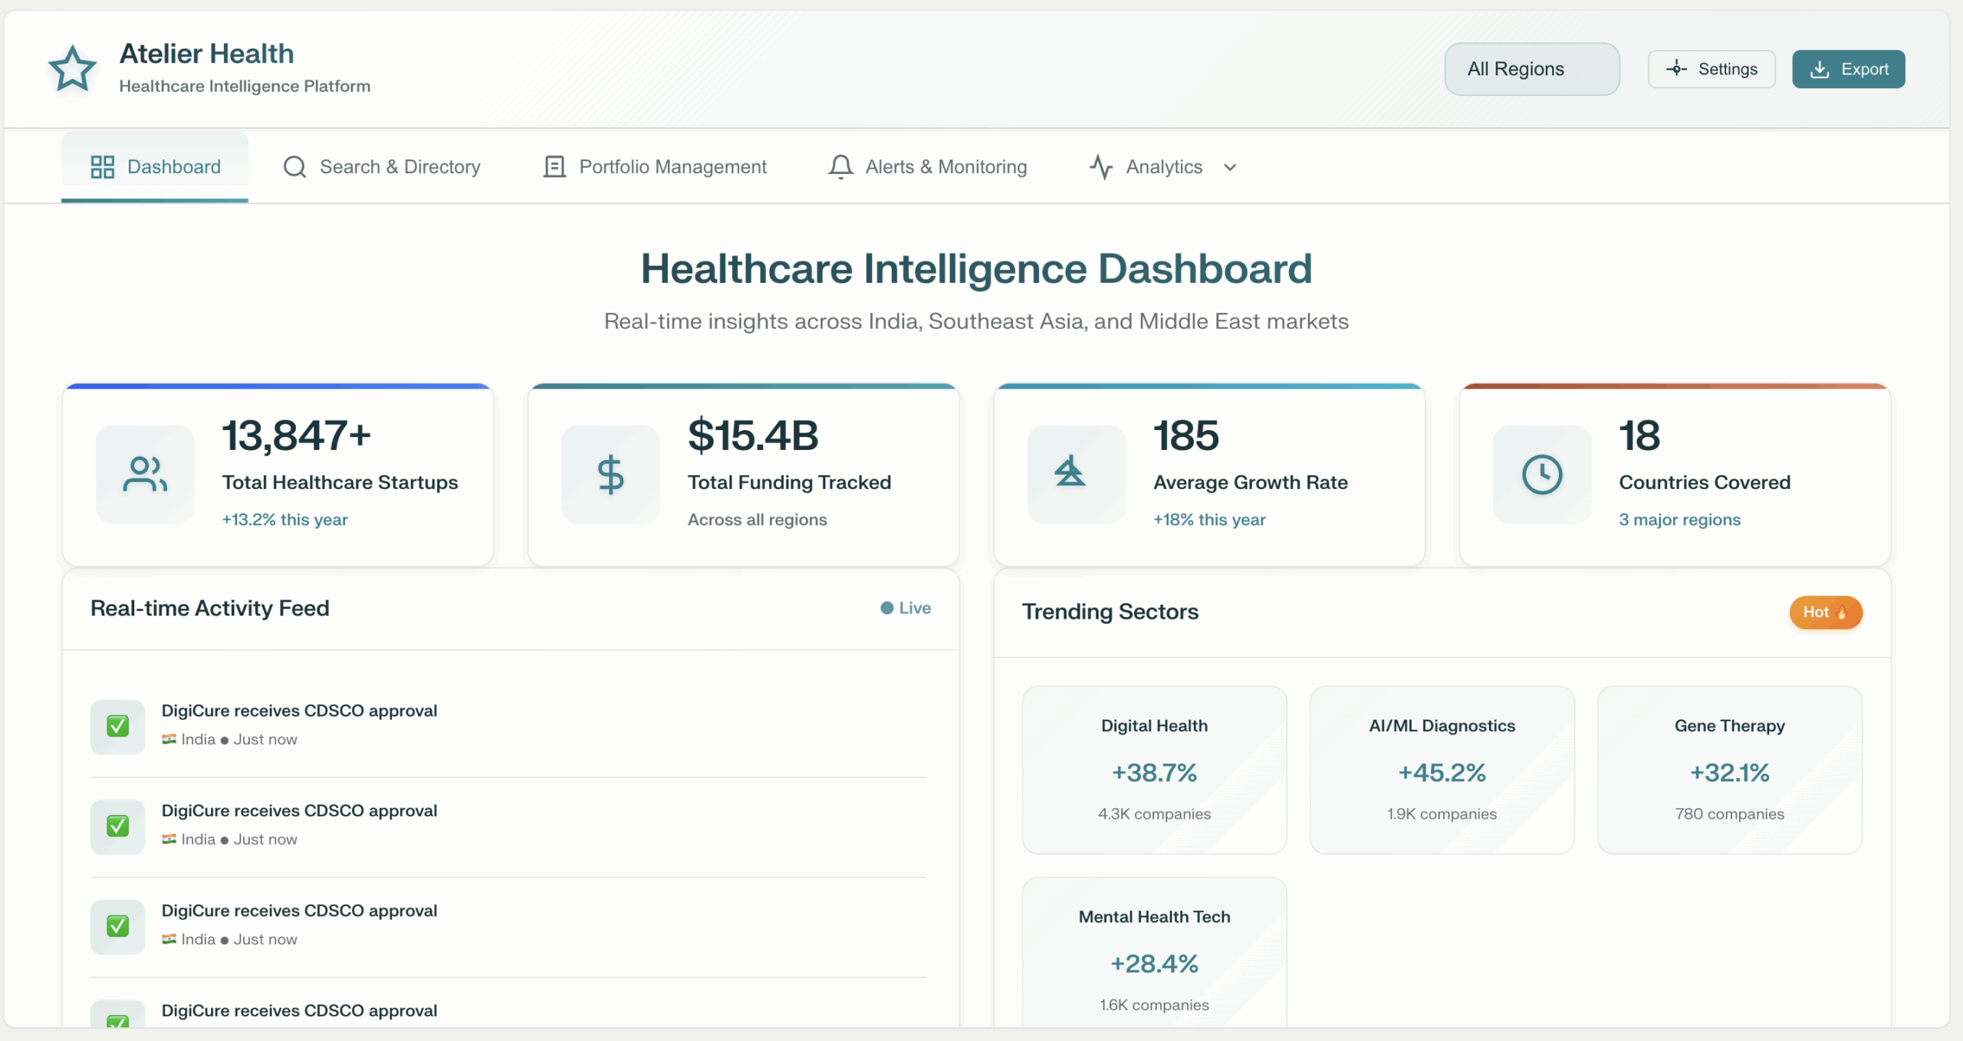The width and height of the screenshot is (1963, 1041).
Task: Click the bell icon beside Alerts & Monitoring
Action: [x=840, y=166]
